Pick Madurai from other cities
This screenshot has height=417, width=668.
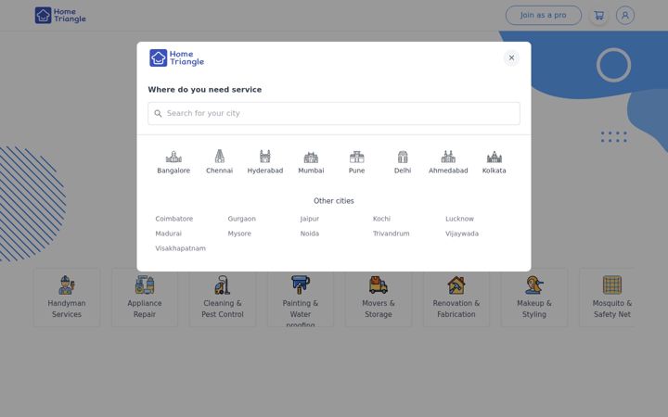[168, 234]
